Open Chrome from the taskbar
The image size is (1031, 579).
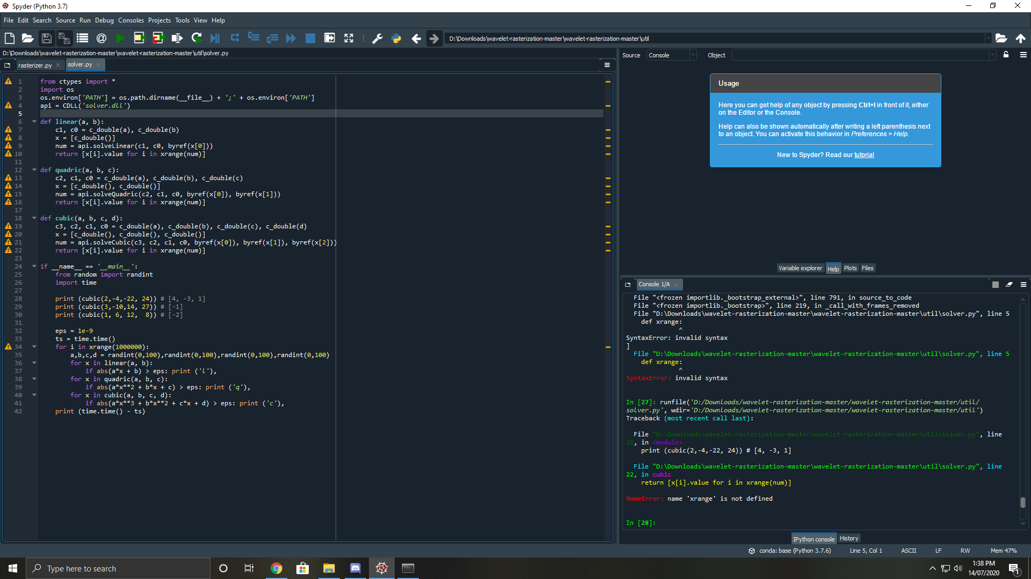[x=276, y=568]
